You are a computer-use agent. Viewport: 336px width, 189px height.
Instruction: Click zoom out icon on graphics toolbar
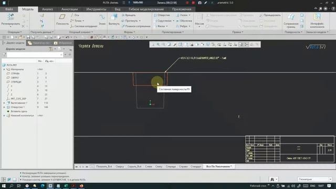point(163,44)
